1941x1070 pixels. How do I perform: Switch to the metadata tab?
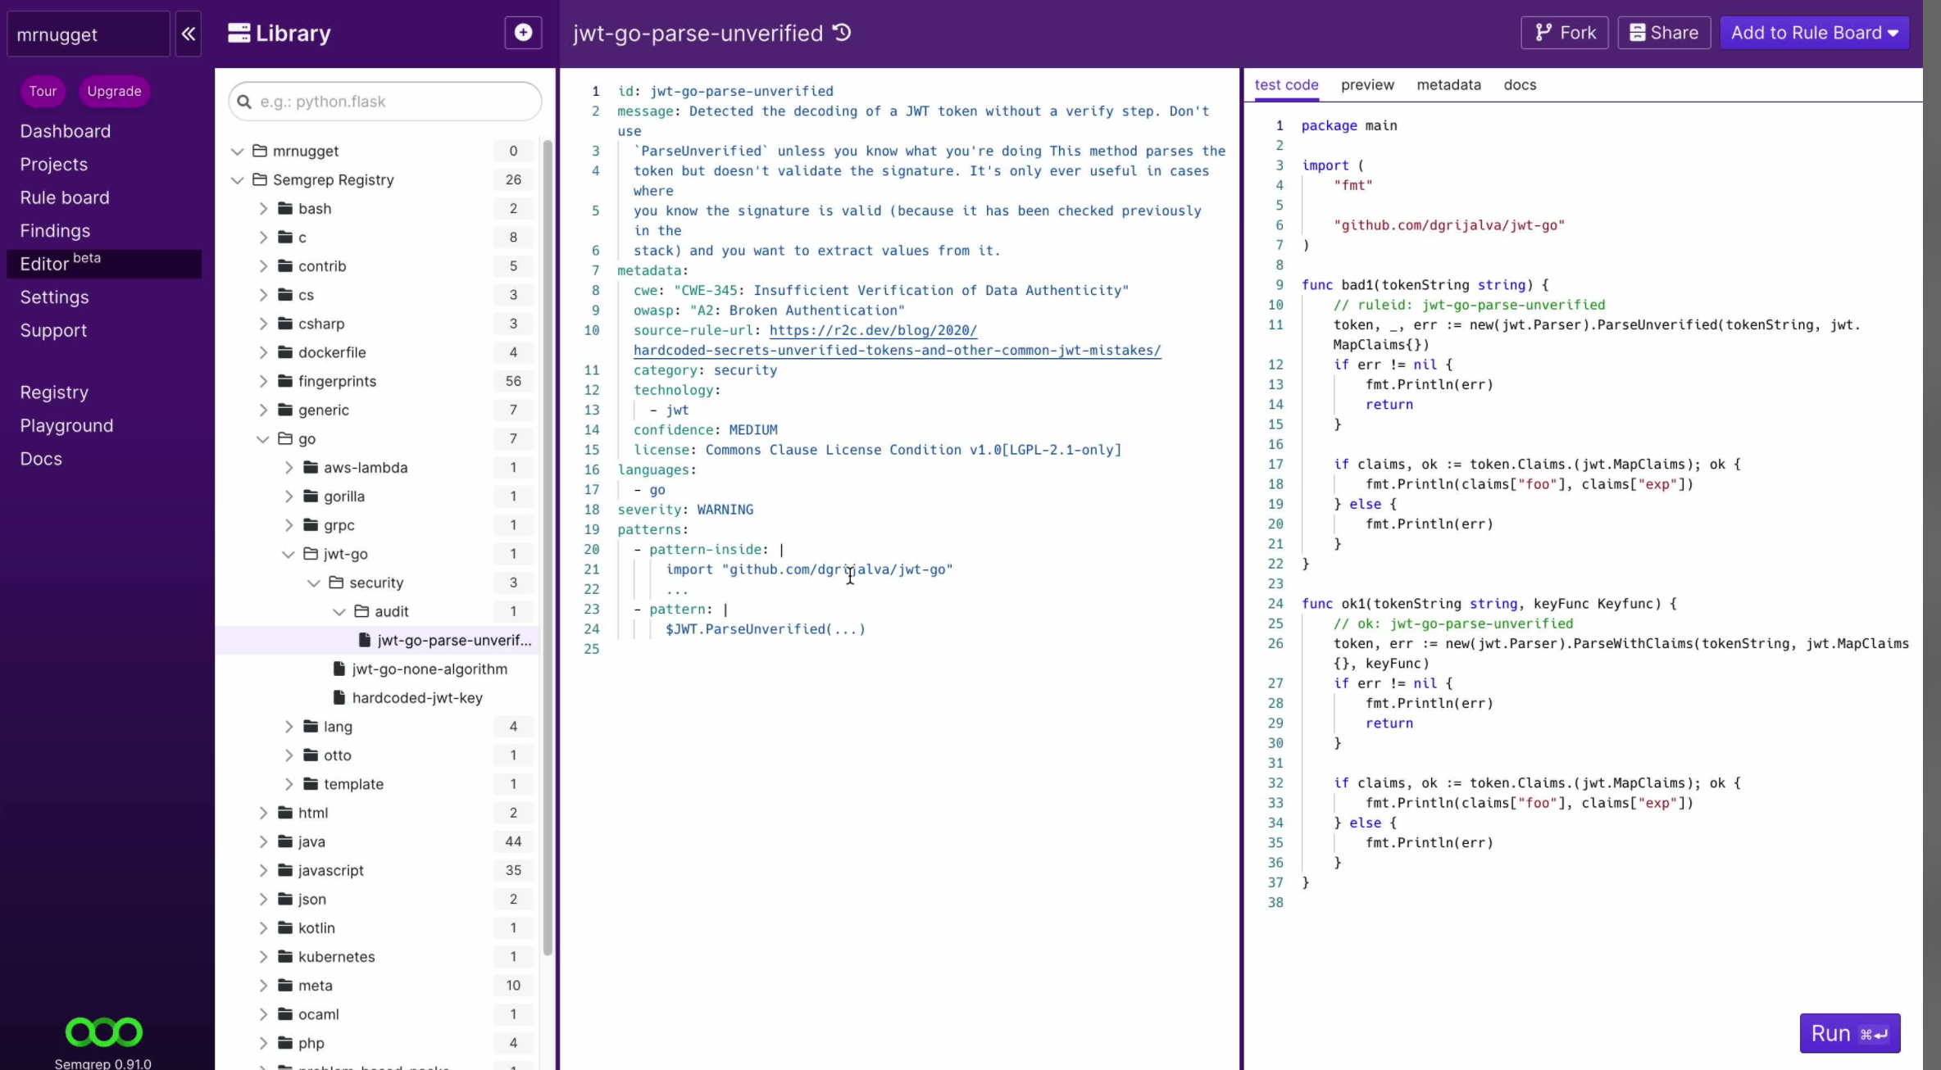click(x=1448, y=84)
